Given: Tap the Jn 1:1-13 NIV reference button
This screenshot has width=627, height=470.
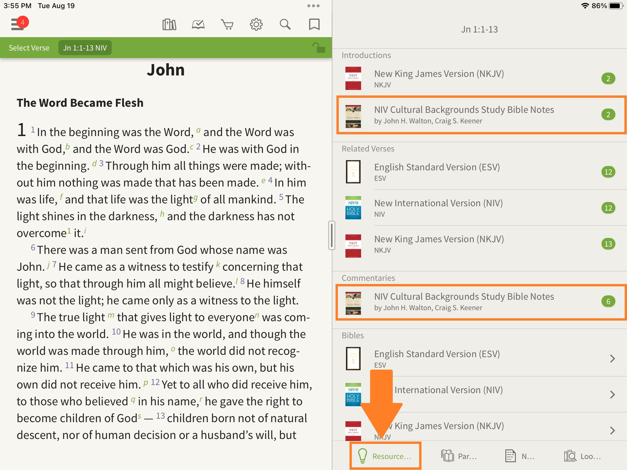Looking at the screenshot, I should 85,48.
